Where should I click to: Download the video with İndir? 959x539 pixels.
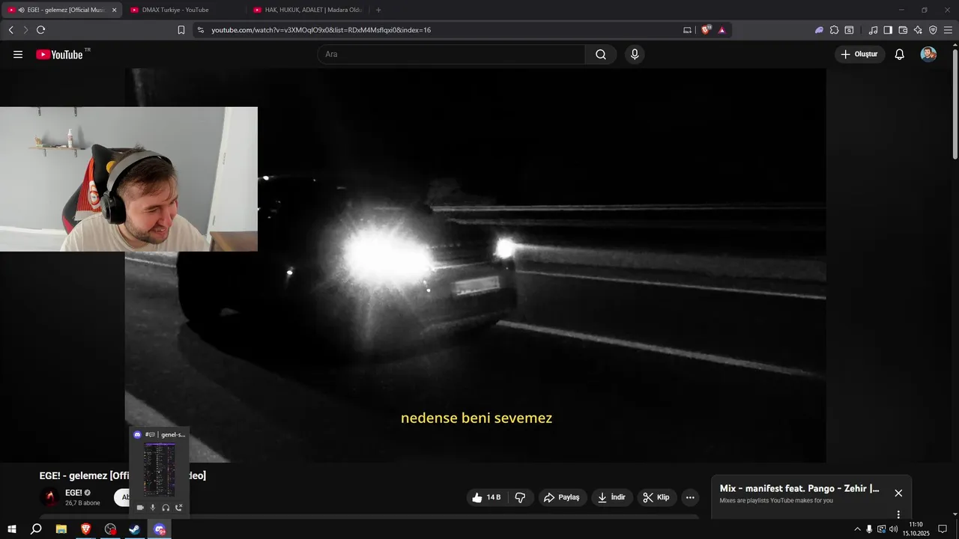click(x=612, y=497)
